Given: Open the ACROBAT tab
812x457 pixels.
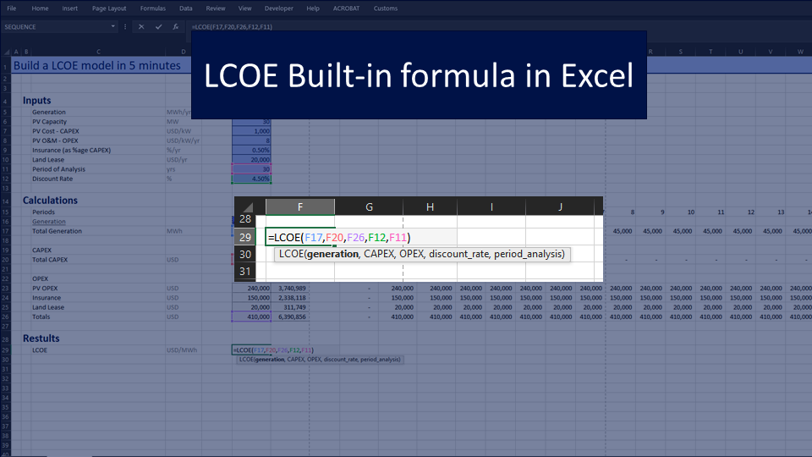Looking at the screenshot, I should [x=347, y=8].
